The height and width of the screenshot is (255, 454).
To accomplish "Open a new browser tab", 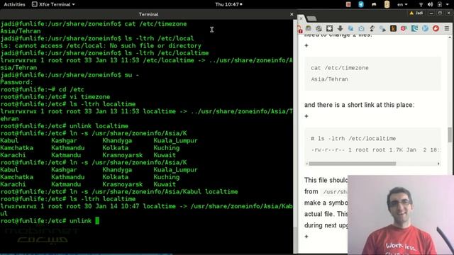I will click(311, 19).
